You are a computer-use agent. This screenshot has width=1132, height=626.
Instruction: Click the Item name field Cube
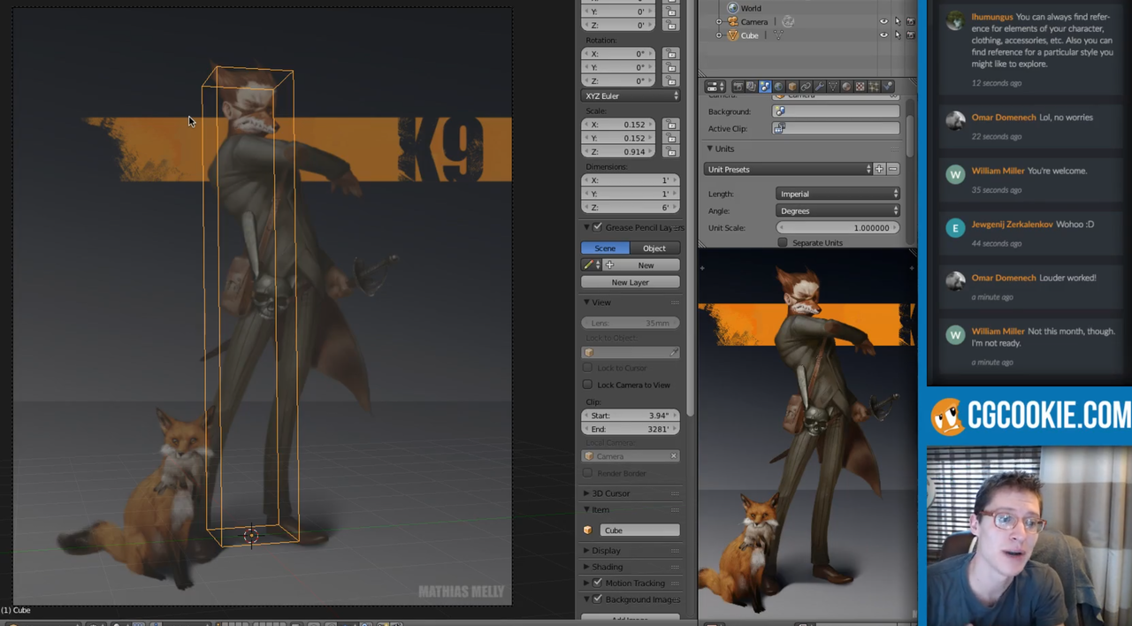tap(639, 531)
